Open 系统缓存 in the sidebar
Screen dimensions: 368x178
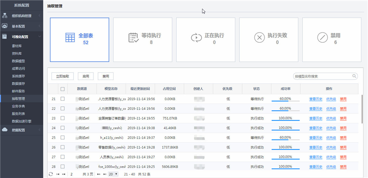tap(18, 76)
